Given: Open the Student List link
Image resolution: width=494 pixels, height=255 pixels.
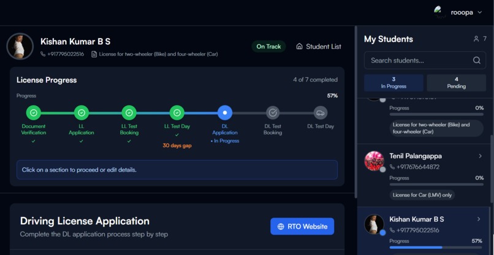Looking at the screenshot, I should click(319, 47).
